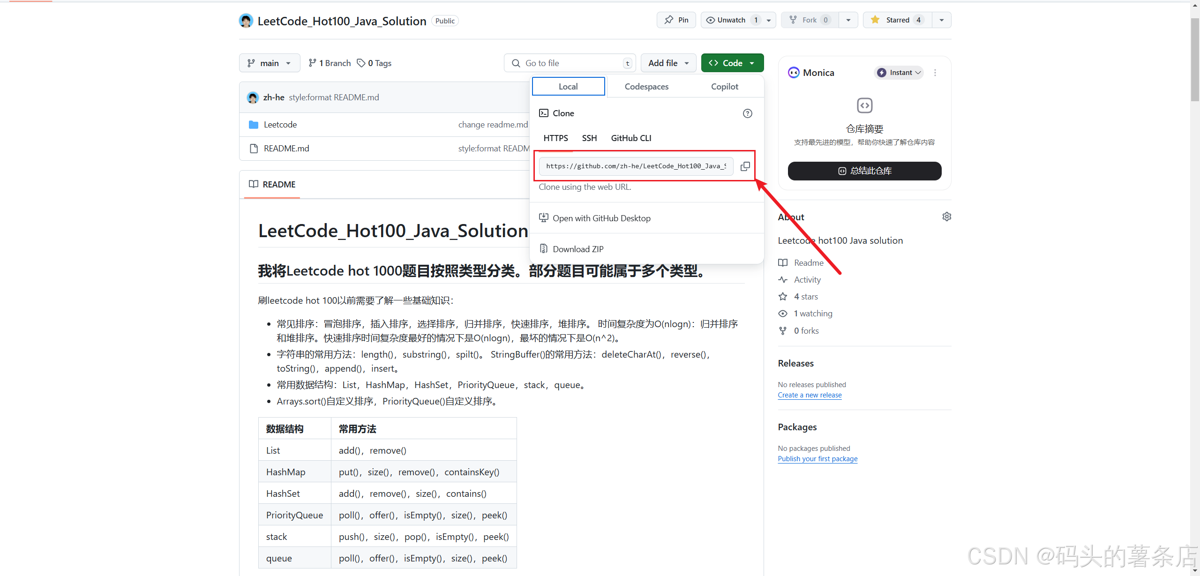Open the Add file dropdown

pos(668,63)
